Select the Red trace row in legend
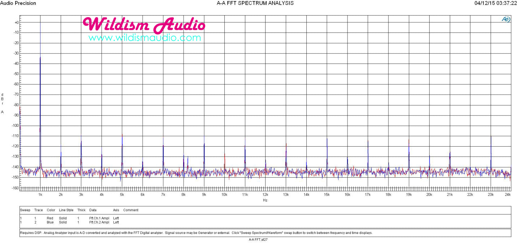 (x=69, y=218)
